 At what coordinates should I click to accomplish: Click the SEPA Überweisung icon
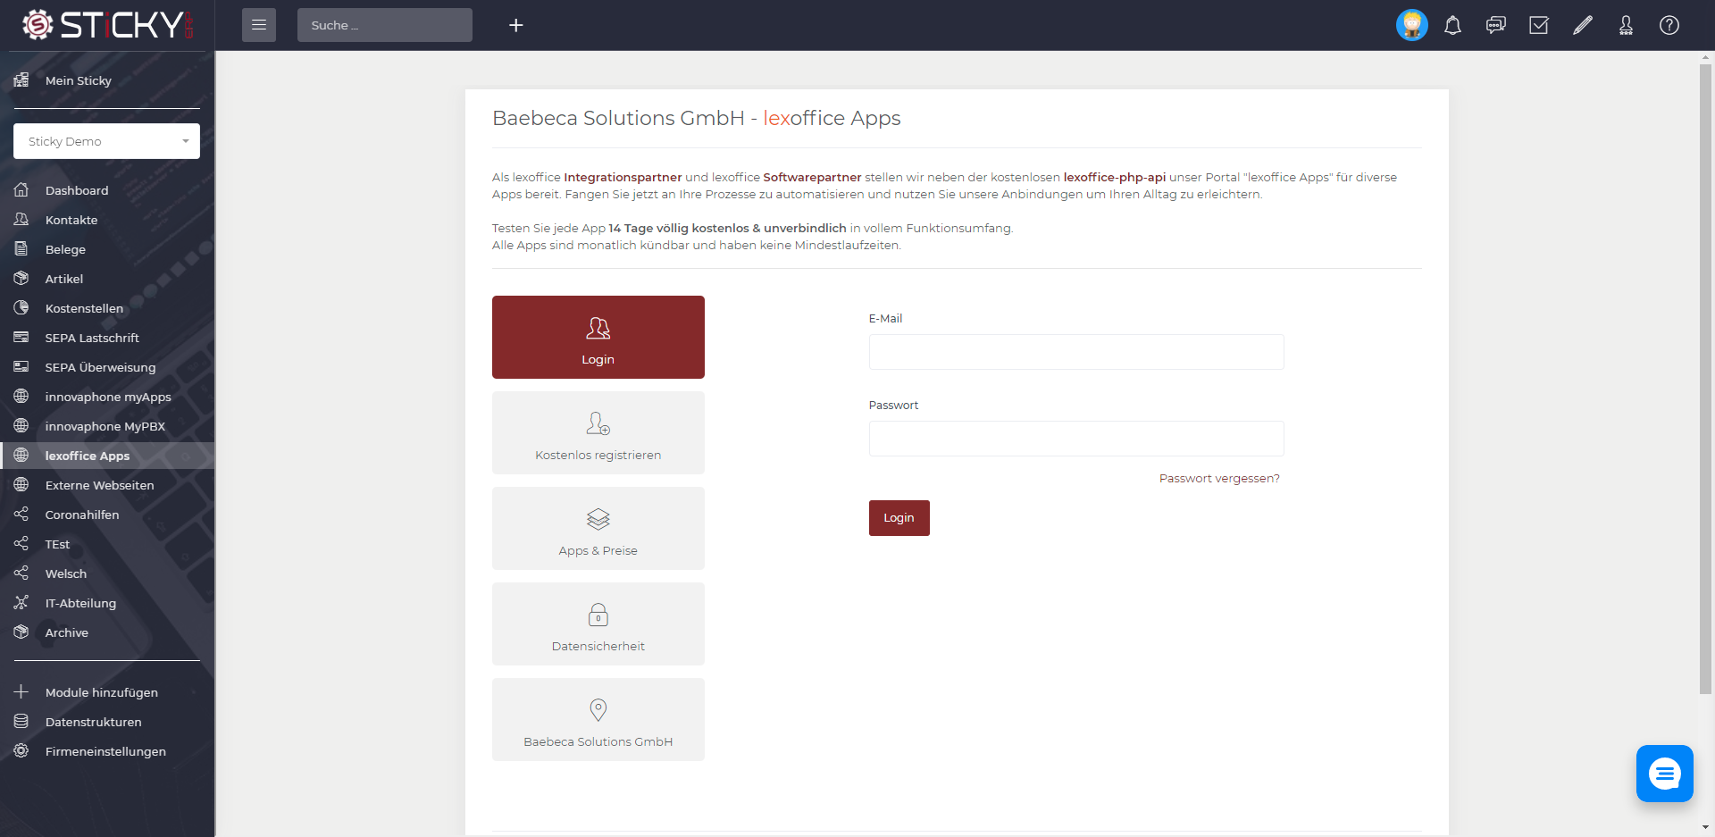tap(21, 367)
